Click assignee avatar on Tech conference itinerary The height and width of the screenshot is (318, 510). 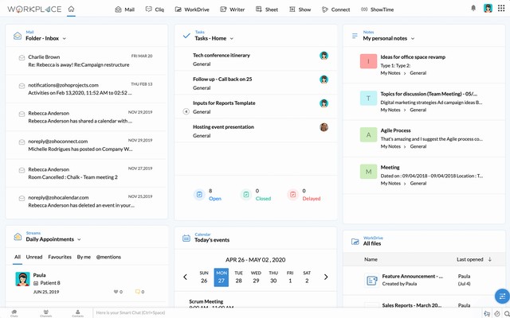point(324,56)
